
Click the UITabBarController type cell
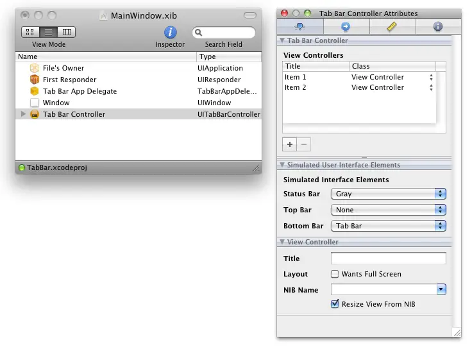click(x=229, y=114)
